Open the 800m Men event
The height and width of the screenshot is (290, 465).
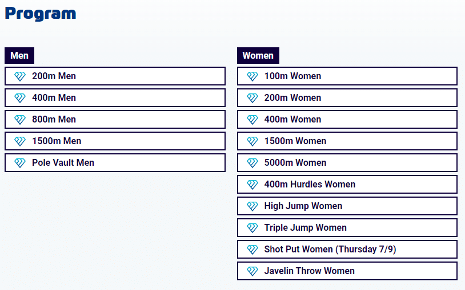tap(115, 119)
